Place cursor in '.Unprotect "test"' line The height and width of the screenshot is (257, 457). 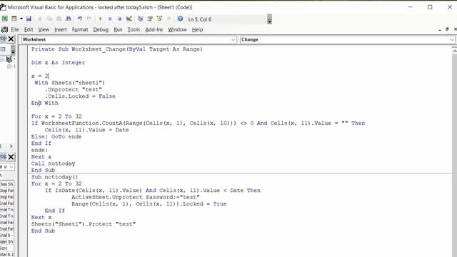tap(74, 90)
